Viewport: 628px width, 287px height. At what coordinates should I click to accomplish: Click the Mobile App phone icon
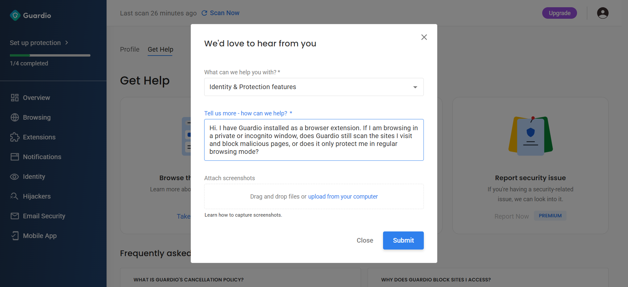[15, 236]
